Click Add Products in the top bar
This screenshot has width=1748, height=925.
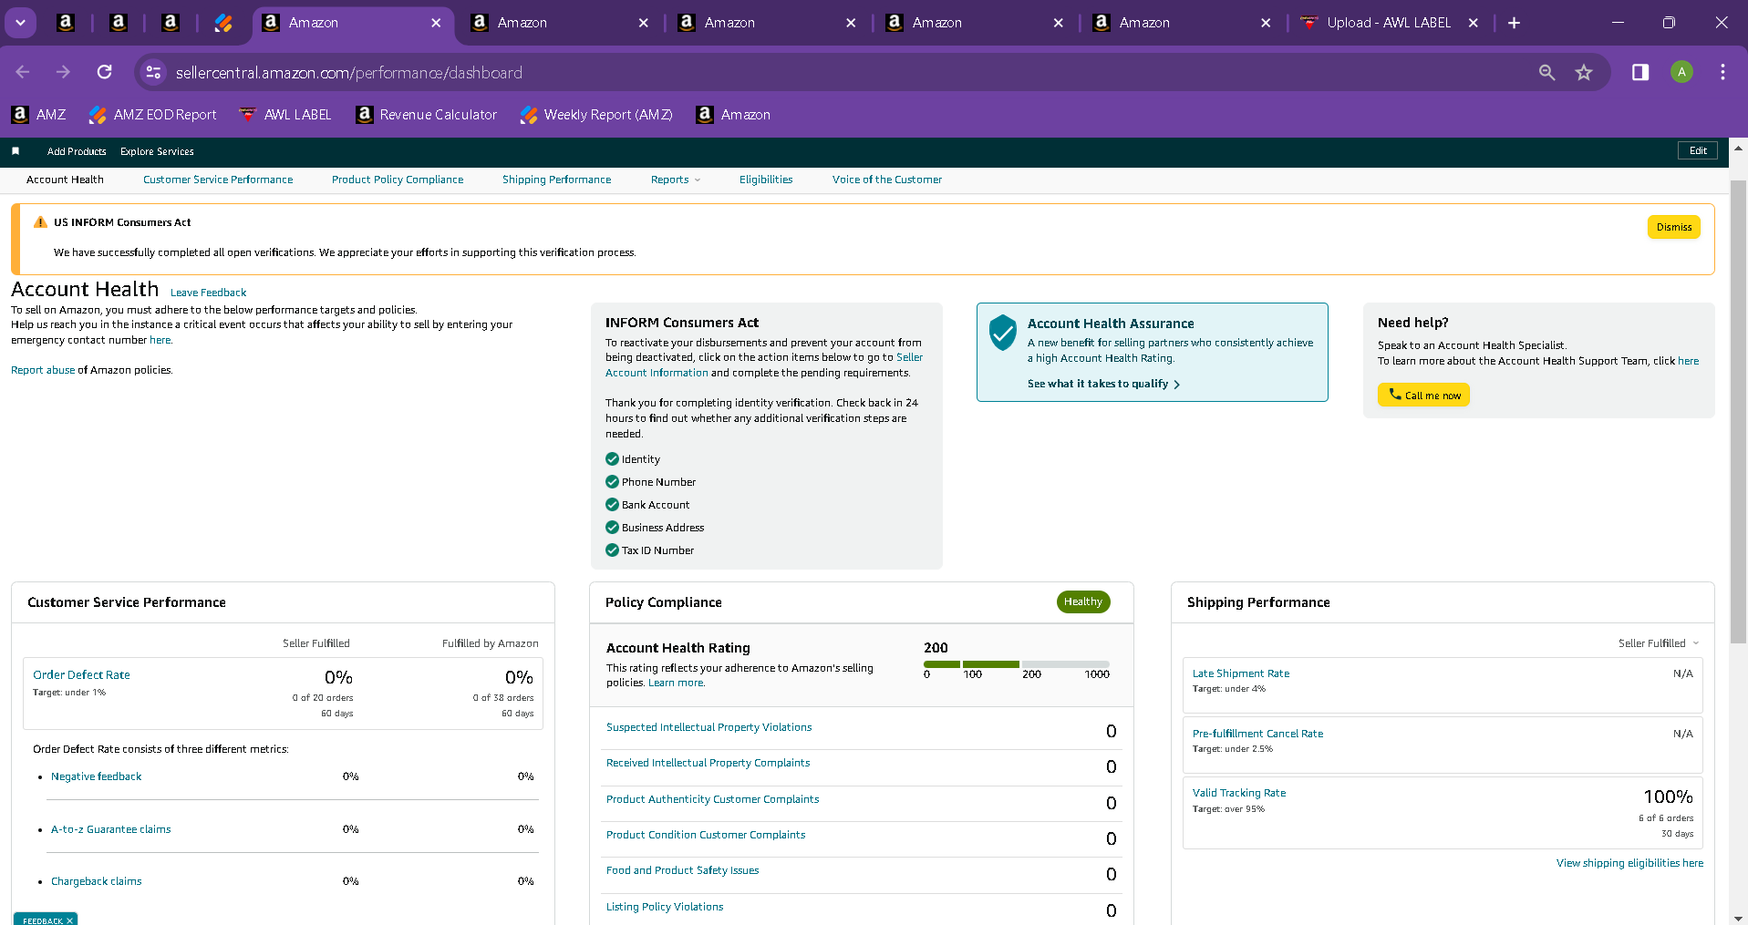coord(77,151)
